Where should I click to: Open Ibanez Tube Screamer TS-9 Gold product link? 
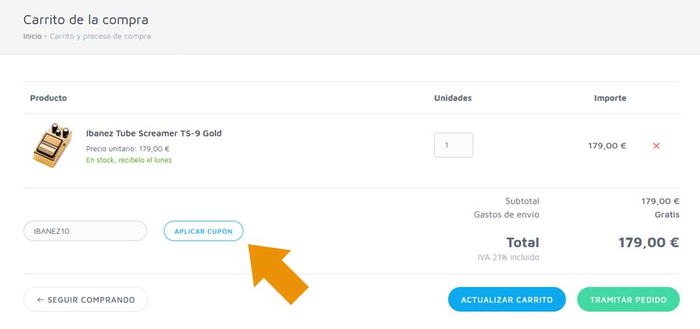pyautogui.click(x=153, y=133)
